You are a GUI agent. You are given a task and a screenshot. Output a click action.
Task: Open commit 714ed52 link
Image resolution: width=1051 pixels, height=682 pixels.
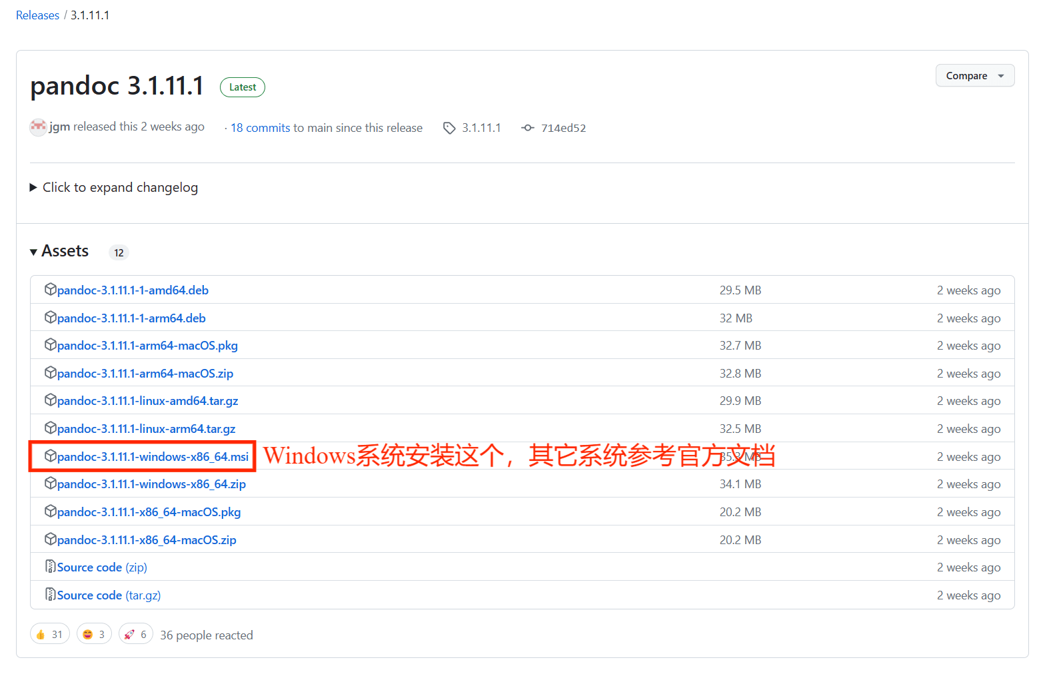pyautogui.click(x=563, y=128)
